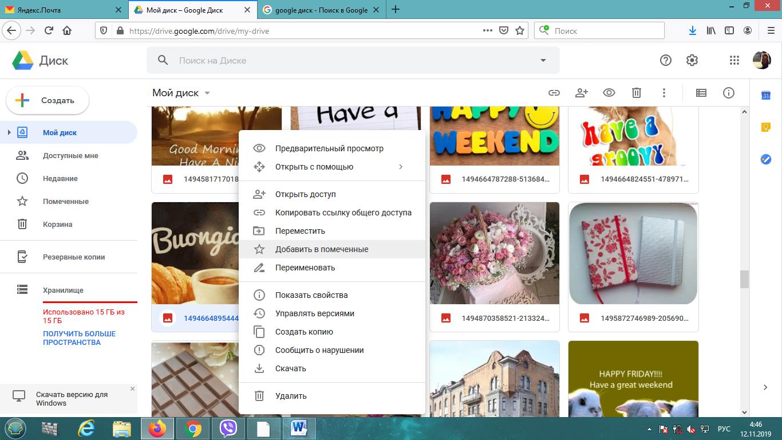The image size is (782, 440).
Task: Expand Drive search options arrow
Action: click(x=543, y=60)
